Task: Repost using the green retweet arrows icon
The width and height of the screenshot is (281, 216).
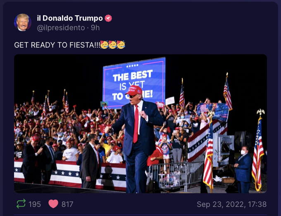Action: pos(21,204)
